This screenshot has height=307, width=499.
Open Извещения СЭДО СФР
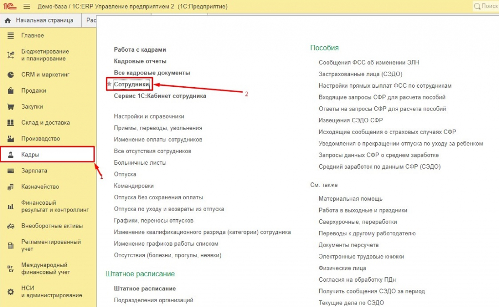pyautogui.click(x=351, y=120)
